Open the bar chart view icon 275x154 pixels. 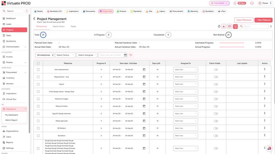(x=223, y=26)
